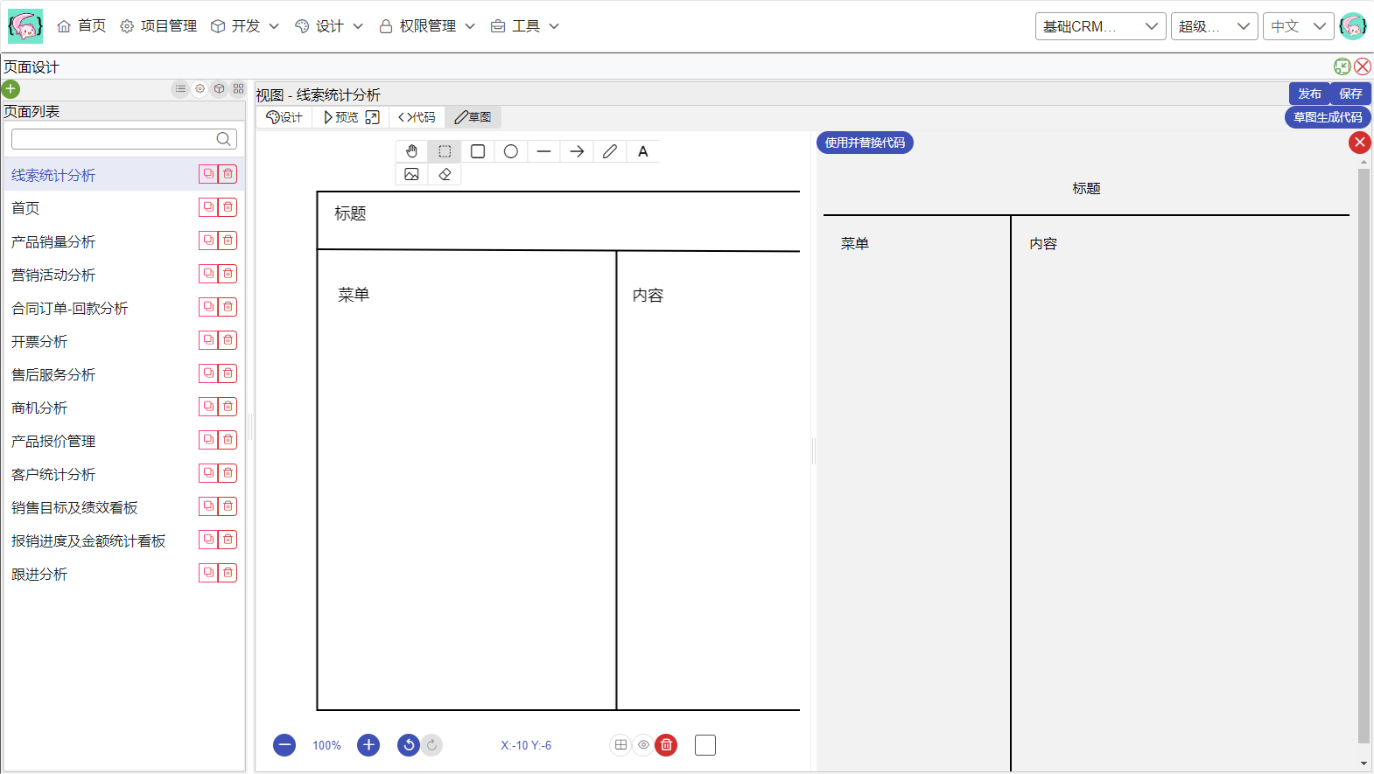Click the white color swatch box
Image resolution: width=1374 pixels, height=774 pixels.
tap(705, 745)
